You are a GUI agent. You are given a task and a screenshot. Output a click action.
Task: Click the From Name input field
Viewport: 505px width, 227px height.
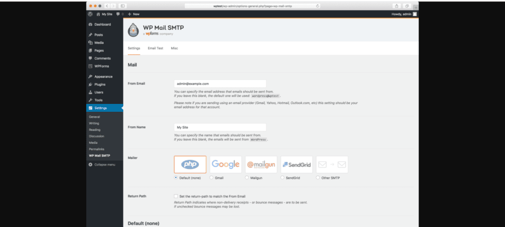click(x=220, y=128)
